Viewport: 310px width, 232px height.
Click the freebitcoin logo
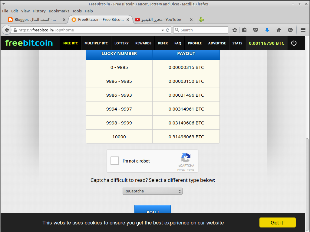click(29, 43)
